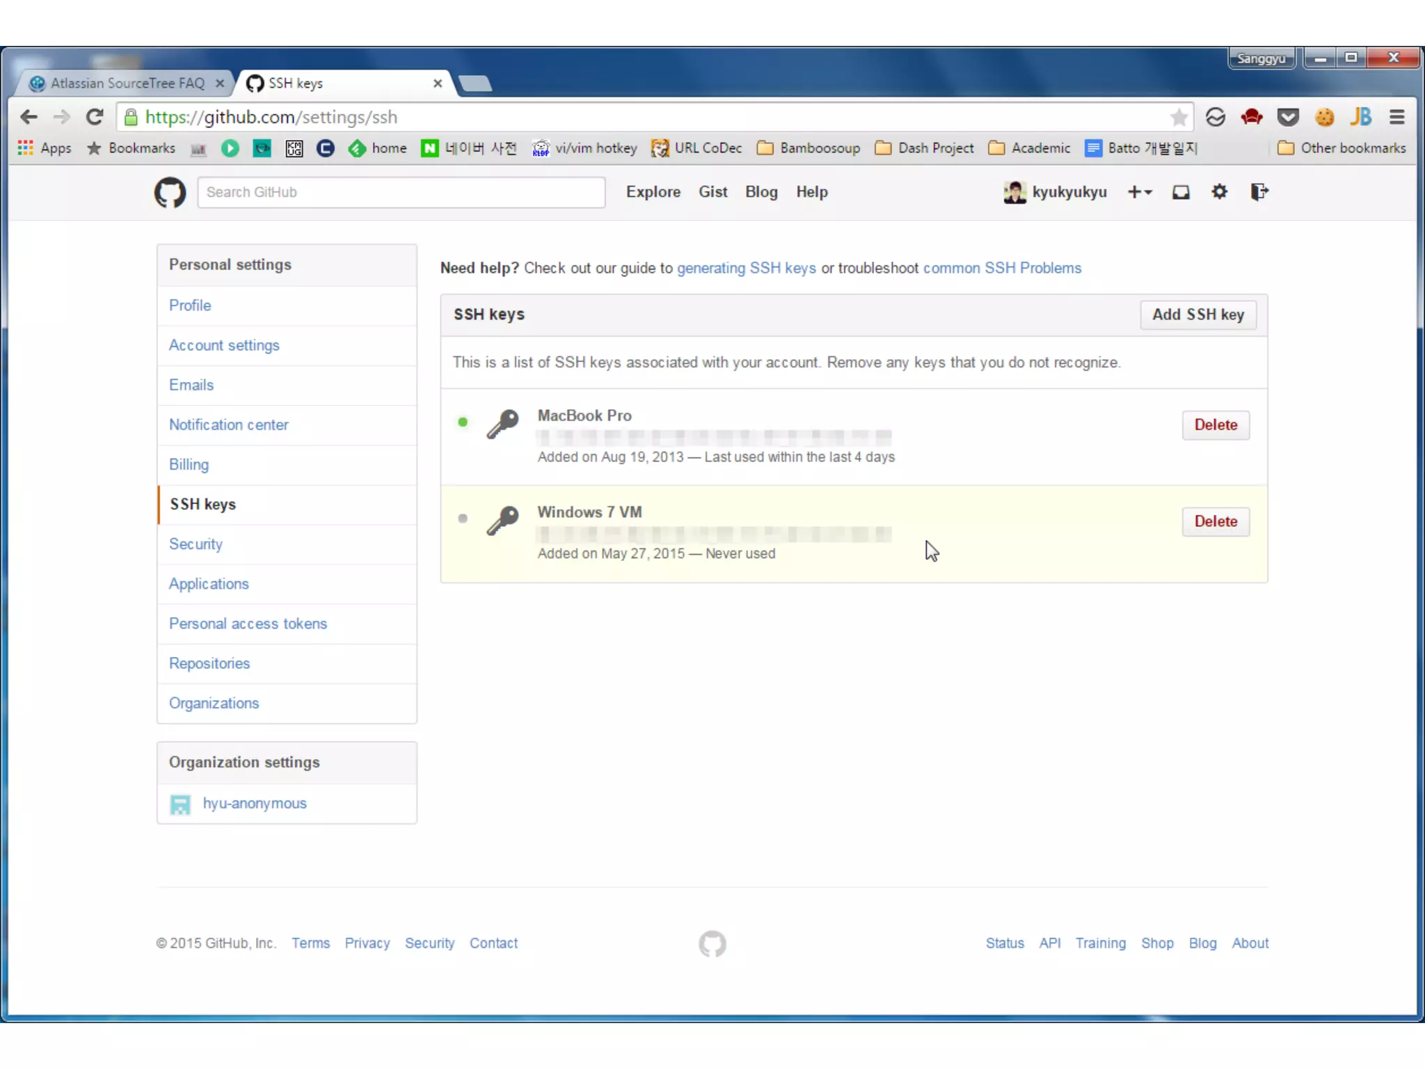Click the GitHub Octocat logo in header
This screenshot has height=1069, width=1425.
[x=170, y=192]
